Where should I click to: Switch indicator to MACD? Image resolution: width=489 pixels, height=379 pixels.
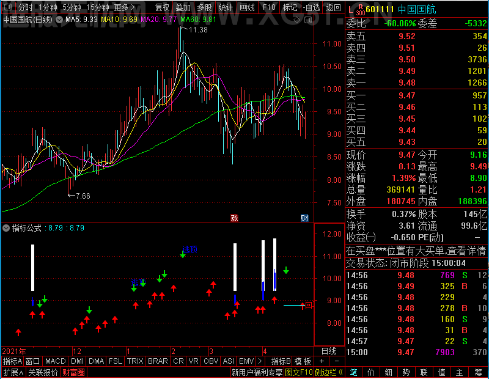(x=55, y=361)
